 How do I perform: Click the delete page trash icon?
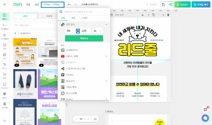tap(168, 15)
